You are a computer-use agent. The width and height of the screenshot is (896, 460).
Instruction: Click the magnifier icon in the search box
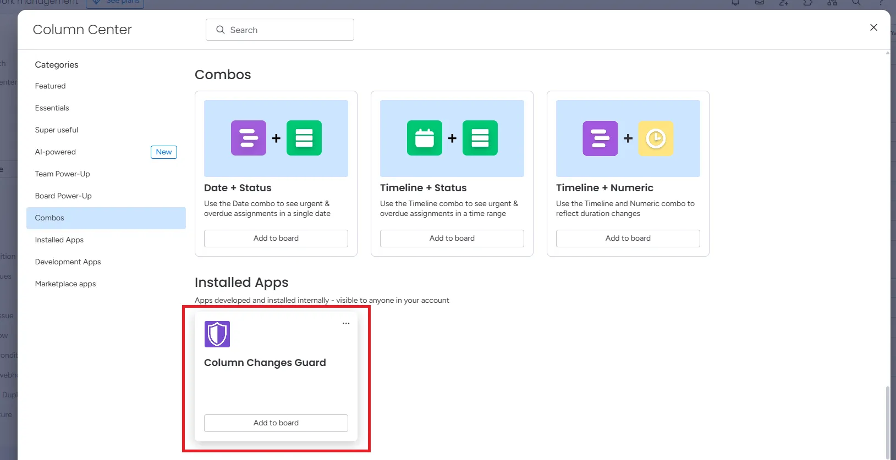[221, 30]
